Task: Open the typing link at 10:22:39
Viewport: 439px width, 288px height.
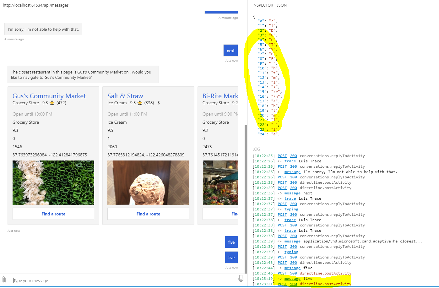Action: tap(291, 252)
